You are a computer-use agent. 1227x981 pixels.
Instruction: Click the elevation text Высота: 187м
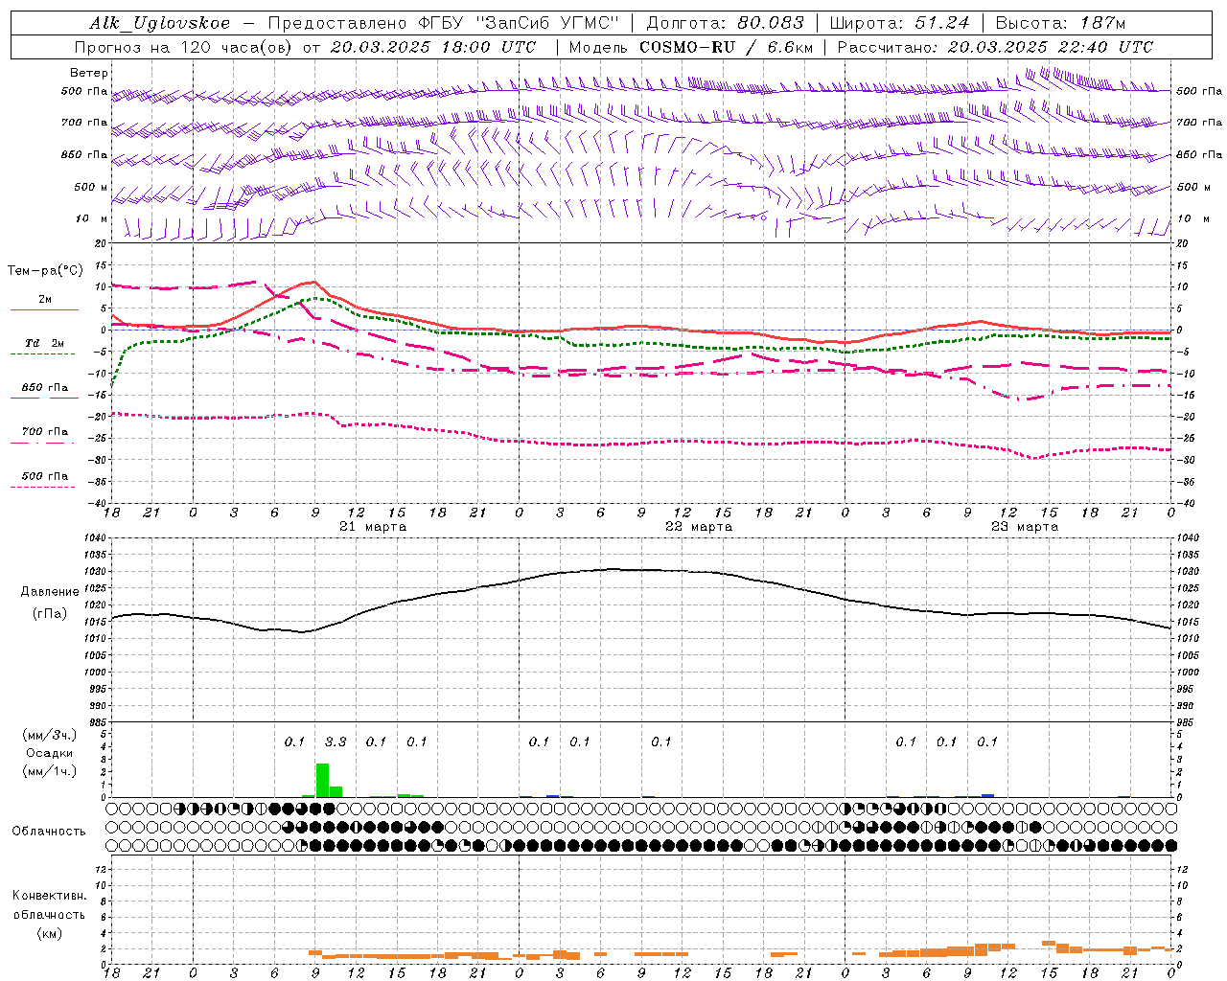tap(1060, 24)
